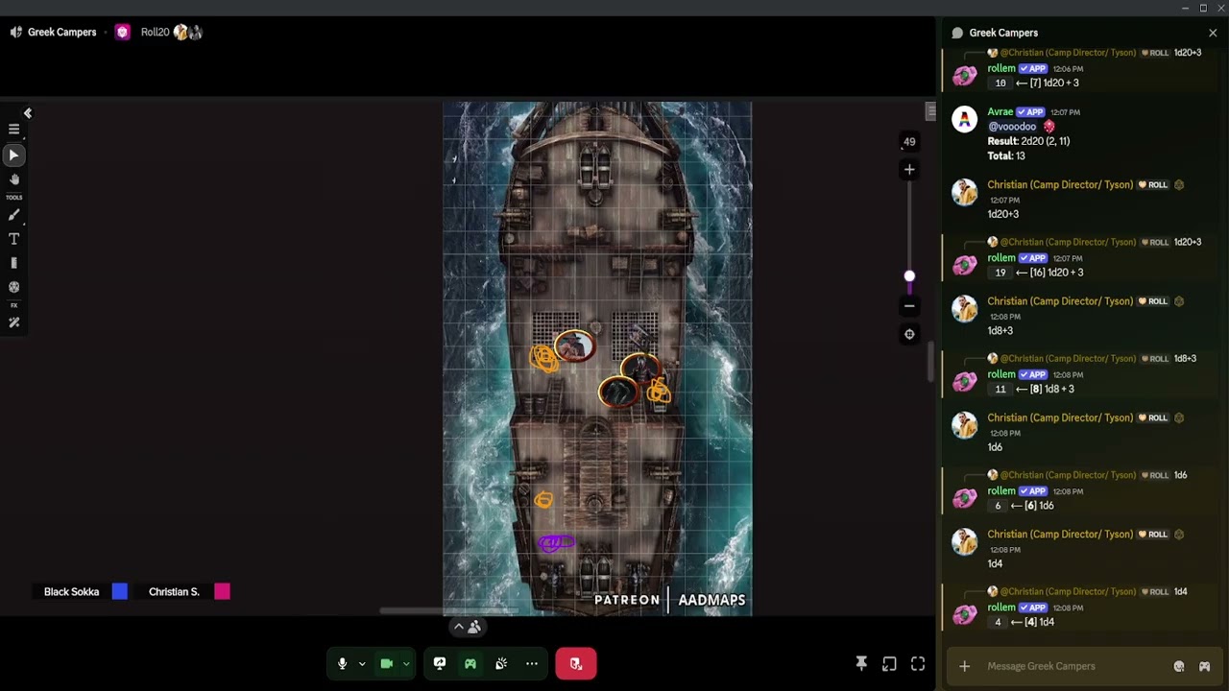Click the map vertical scrollbar
1229x691 pixels.
pos(929,362)
